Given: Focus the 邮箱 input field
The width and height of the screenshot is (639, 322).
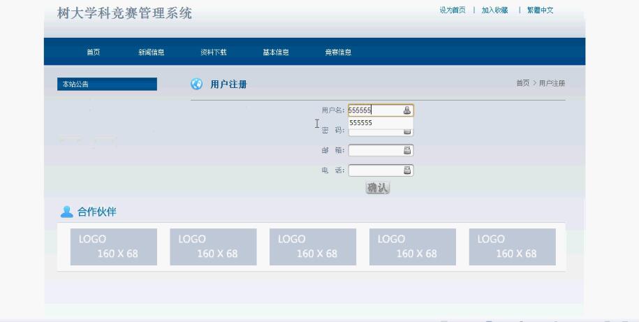Looking at the screenshot, I should (381, 150).
